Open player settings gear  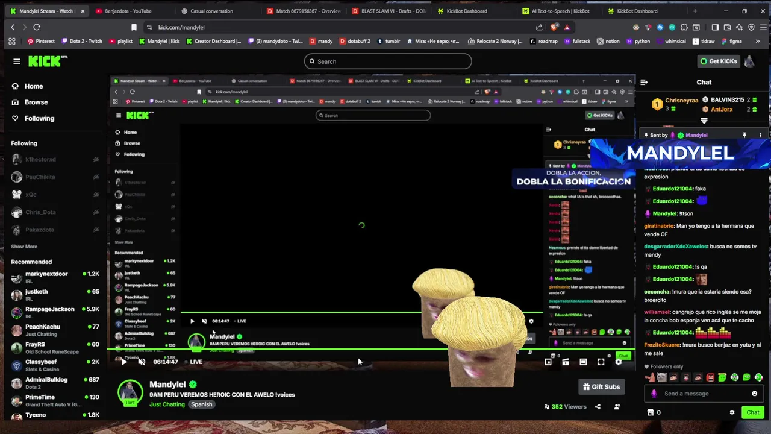[618, 362]
